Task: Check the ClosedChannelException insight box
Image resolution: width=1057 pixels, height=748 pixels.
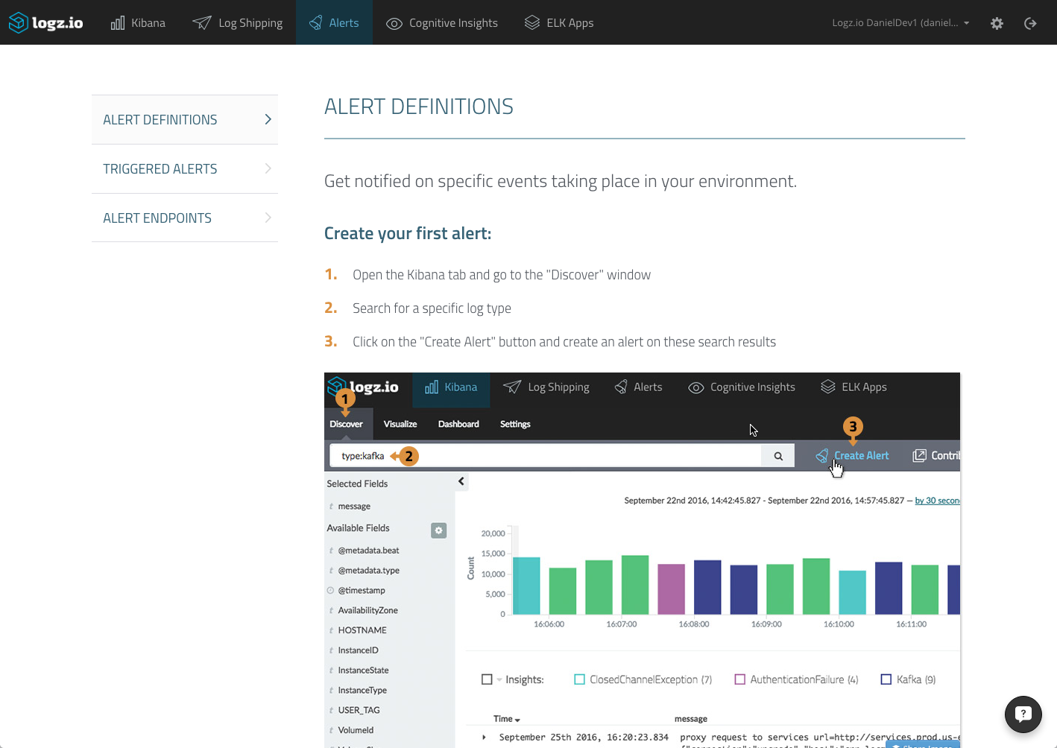Action: 579,679
